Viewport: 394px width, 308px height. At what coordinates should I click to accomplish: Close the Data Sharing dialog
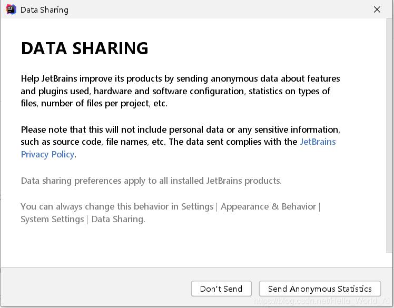[x=377, y=9]
